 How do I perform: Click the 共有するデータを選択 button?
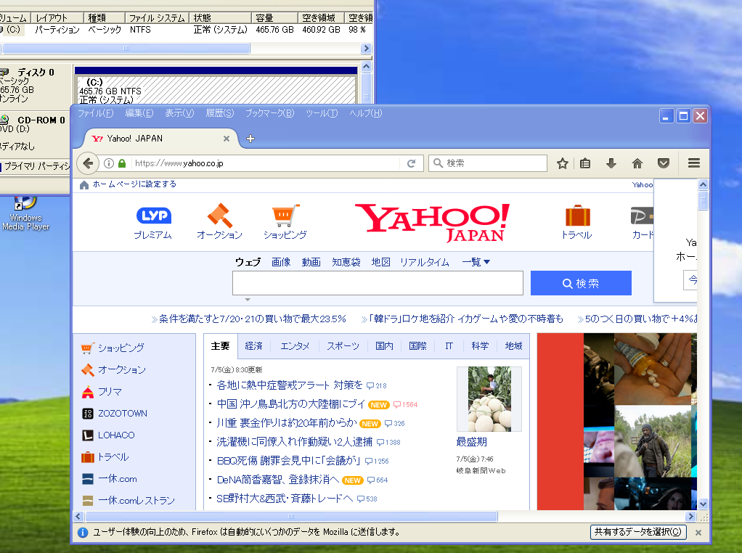click(637, 532)
